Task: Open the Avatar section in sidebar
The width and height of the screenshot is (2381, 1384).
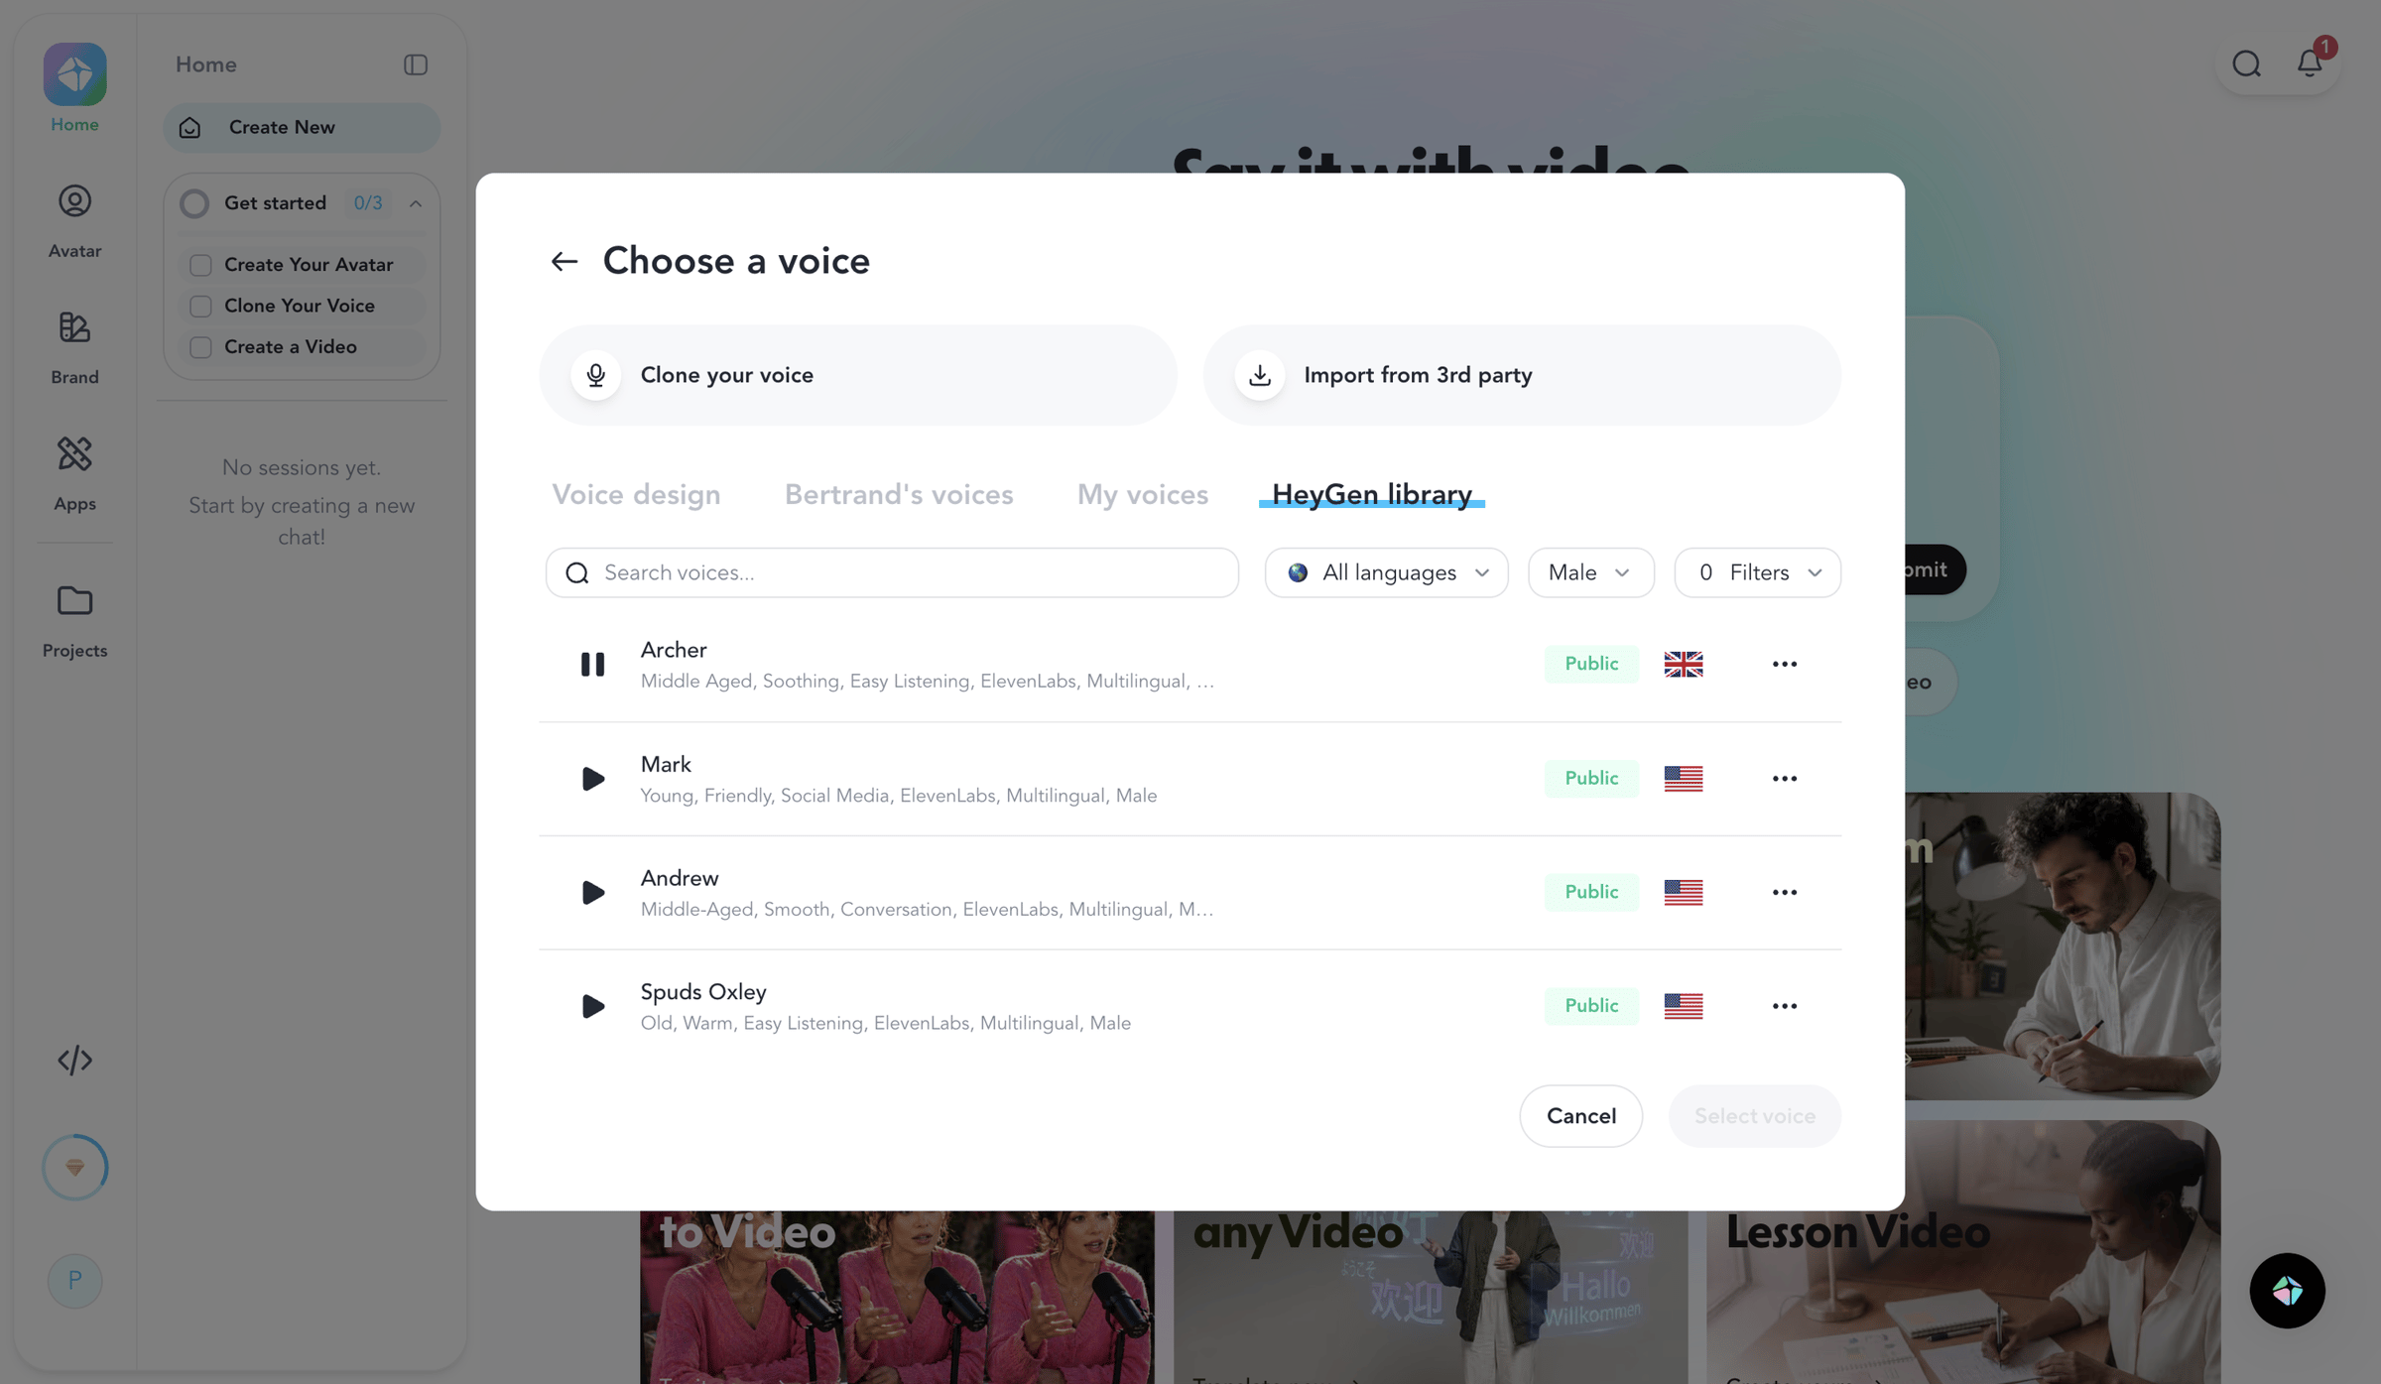Action: 74,220
